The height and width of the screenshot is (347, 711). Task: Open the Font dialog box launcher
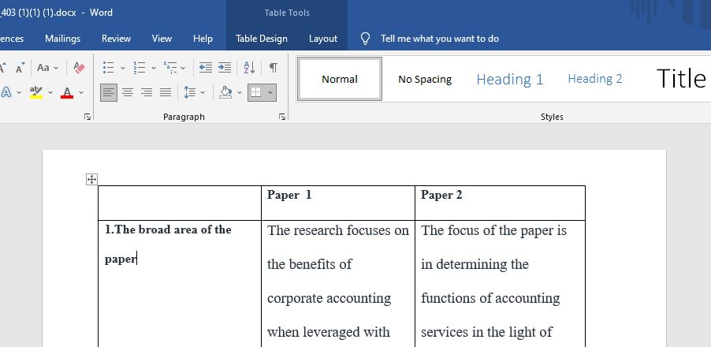(x=87, y=117)
